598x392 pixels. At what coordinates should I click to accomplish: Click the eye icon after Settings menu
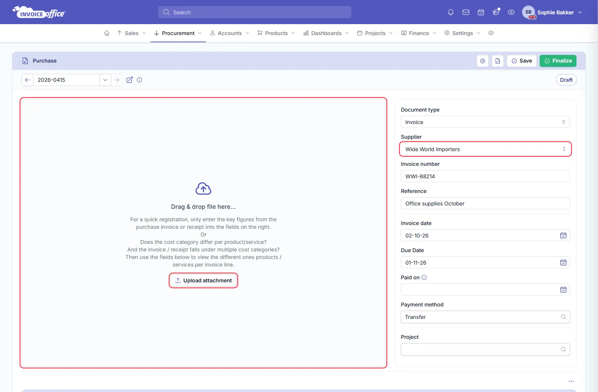(491, 33)
